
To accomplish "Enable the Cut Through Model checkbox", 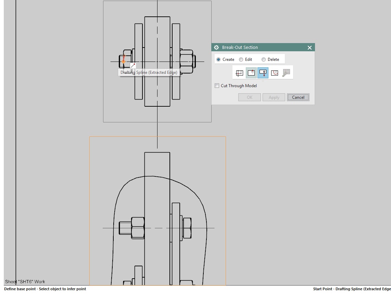I will [x=217, y=85].
